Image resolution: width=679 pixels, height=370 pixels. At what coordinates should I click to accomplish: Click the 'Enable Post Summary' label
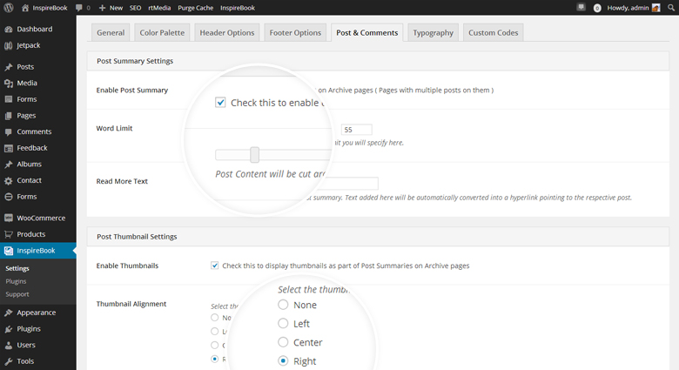pyautogui.click(x=132, y=91)
